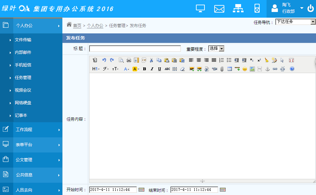Image resolution: width=316 pixels, height=195 pixels.
Task: Open the font family dropdown
Action: click(x=106, y=69)
